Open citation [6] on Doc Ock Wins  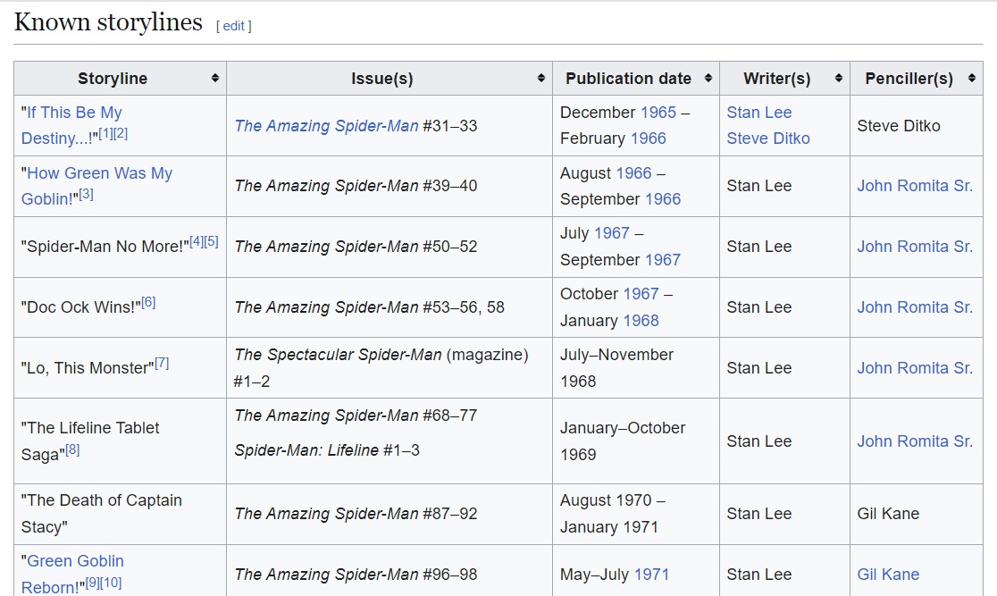pyautogui.click(x=148, y=302)
